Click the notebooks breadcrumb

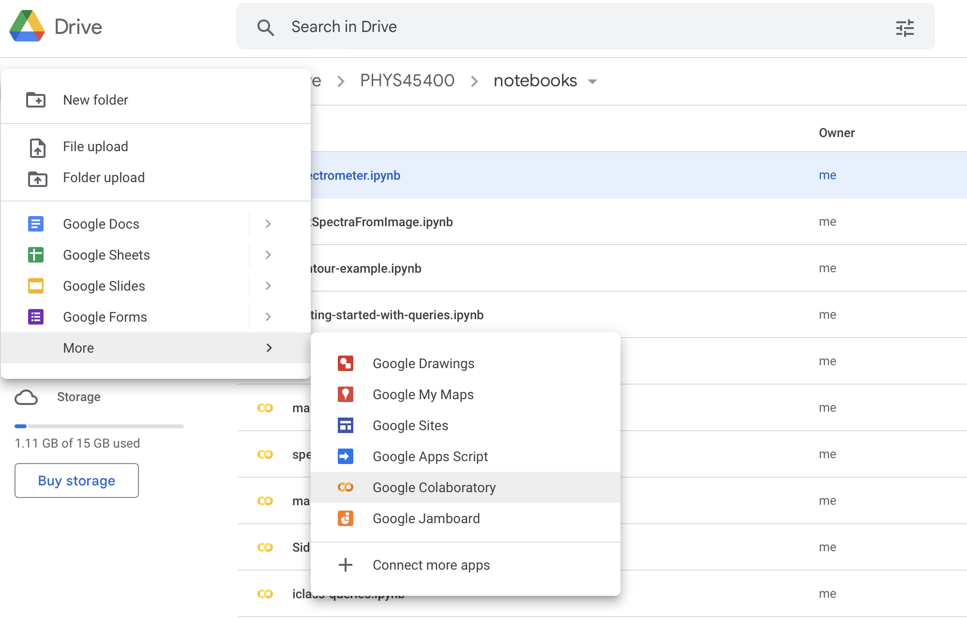point(535,80)
